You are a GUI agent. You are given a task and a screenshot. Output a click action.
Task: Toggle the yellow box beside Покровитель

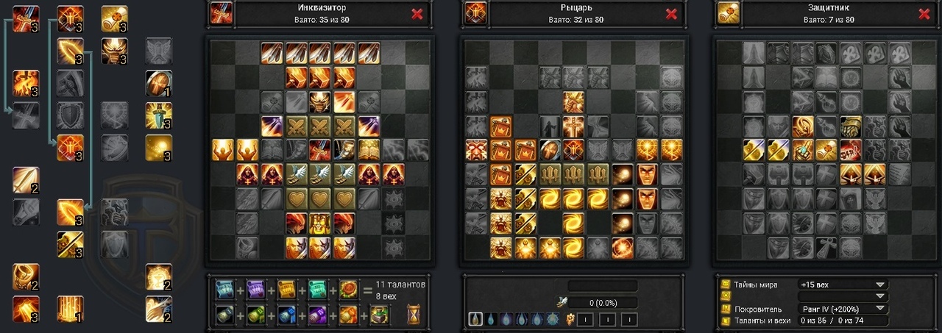click(726, 309)
